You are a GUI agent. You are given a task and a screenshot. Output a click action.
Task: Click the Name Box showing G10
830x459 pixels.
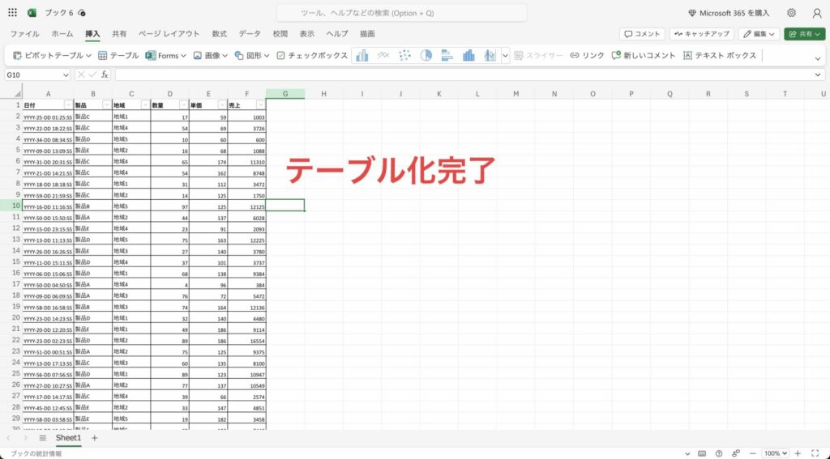click(x=32, y=75)
